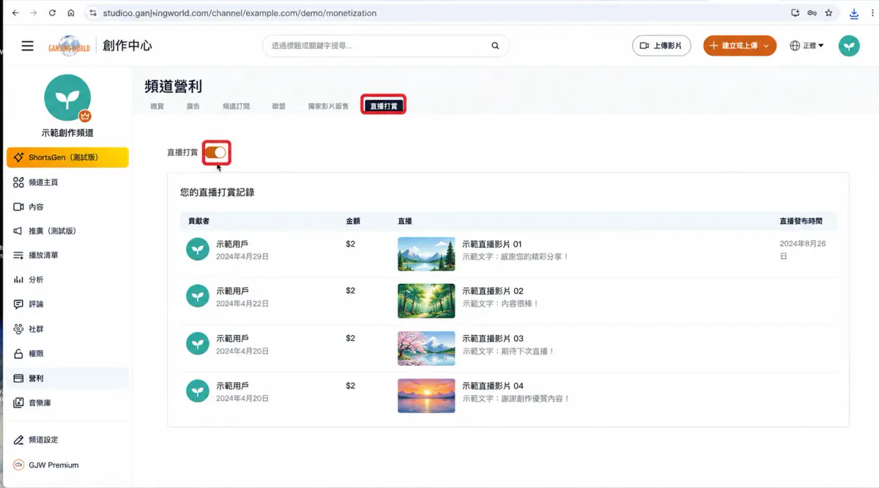The height and width of the screenshot is (488, 879).
Task: Select the 直播打賞 tab
Action: pyautogui.click(x=384, y=106)
